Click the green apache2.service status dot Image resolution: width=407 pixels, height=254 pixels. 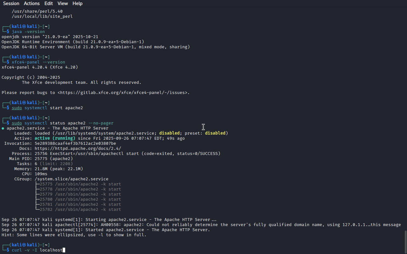point(3,128)
